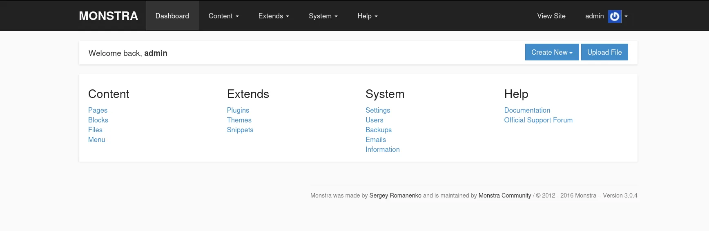Click the System section heading
The height and width of the screenshot is (231, 709).
(385, 94)
